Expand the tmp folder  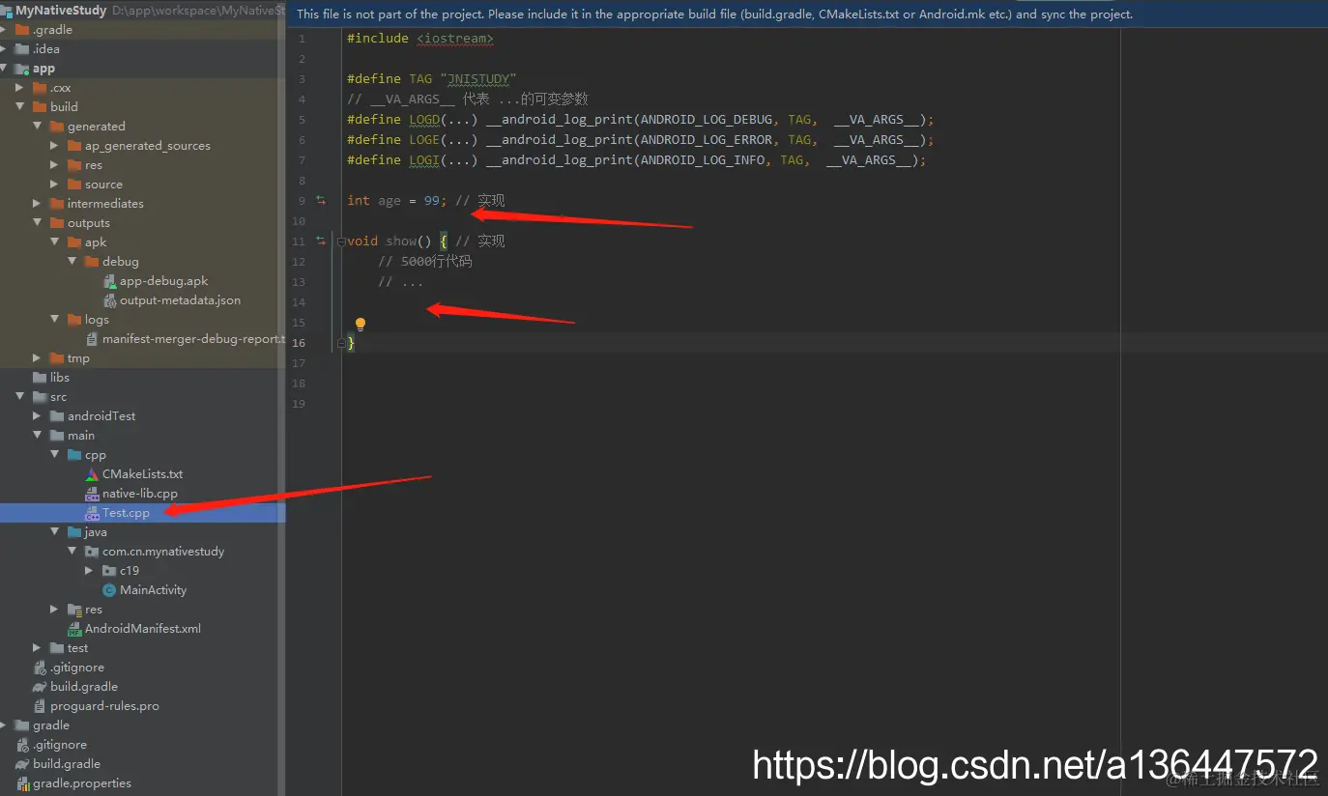click(x=38, y=358)
